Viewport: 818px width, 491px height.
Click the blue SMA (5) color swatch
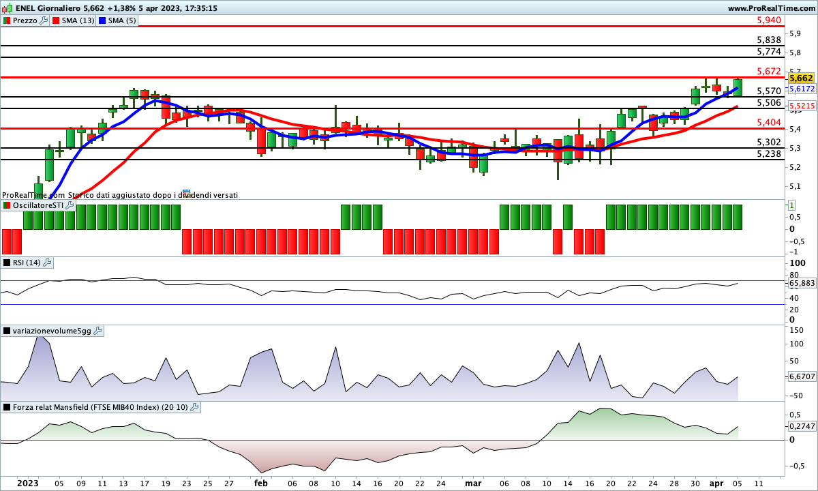(102, 20)
